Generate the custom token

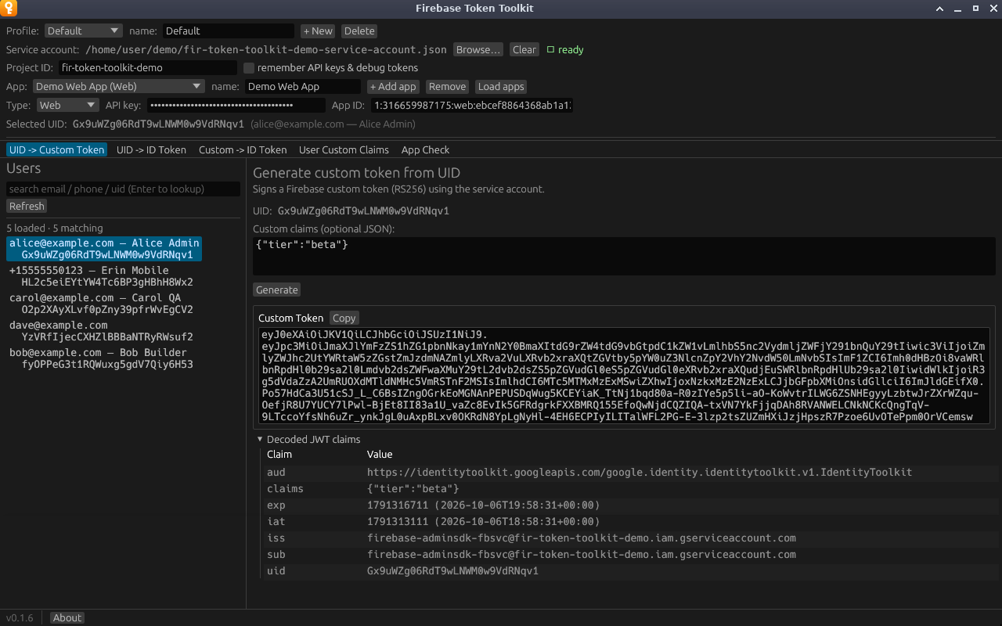click(x=277, y=290)
